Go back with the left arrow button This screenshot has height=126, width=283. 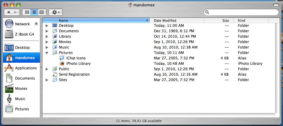click(8, 12)
